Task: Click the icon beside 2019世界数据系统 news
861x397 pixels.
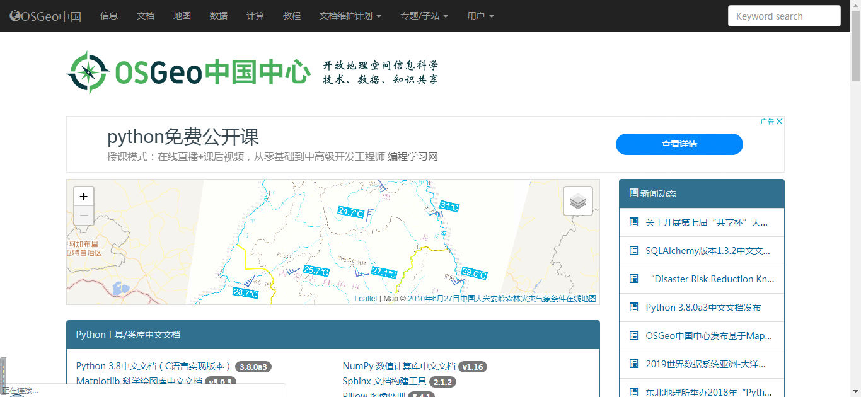Action: tap(634, 364)
